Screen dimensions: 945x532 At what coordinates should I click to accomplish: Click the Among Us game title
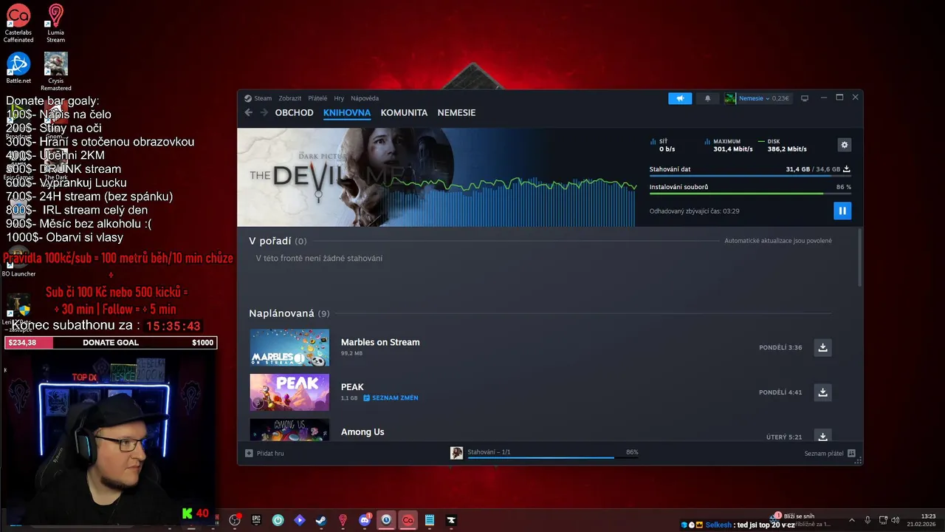[362, 432]
